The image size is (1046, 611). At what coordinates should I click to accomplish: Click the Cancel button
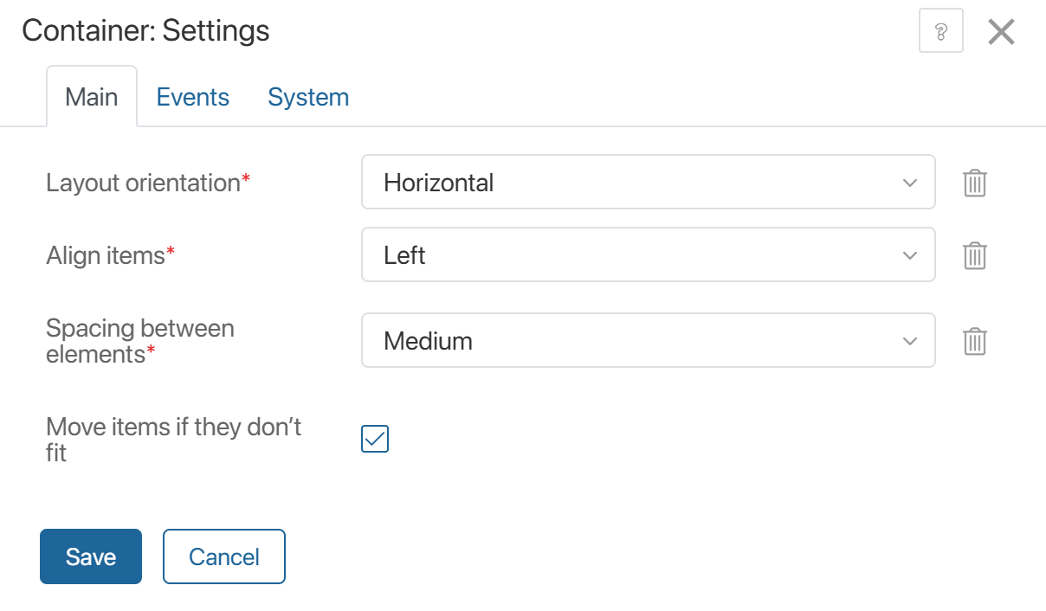point(224,556)
